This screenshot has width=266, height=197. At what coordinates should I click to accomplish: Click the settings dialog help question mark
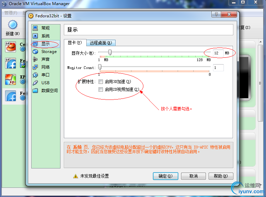(216, 14)
